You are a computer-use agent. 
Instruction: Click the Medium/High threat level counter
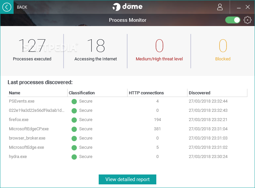[x=159, y=50]
